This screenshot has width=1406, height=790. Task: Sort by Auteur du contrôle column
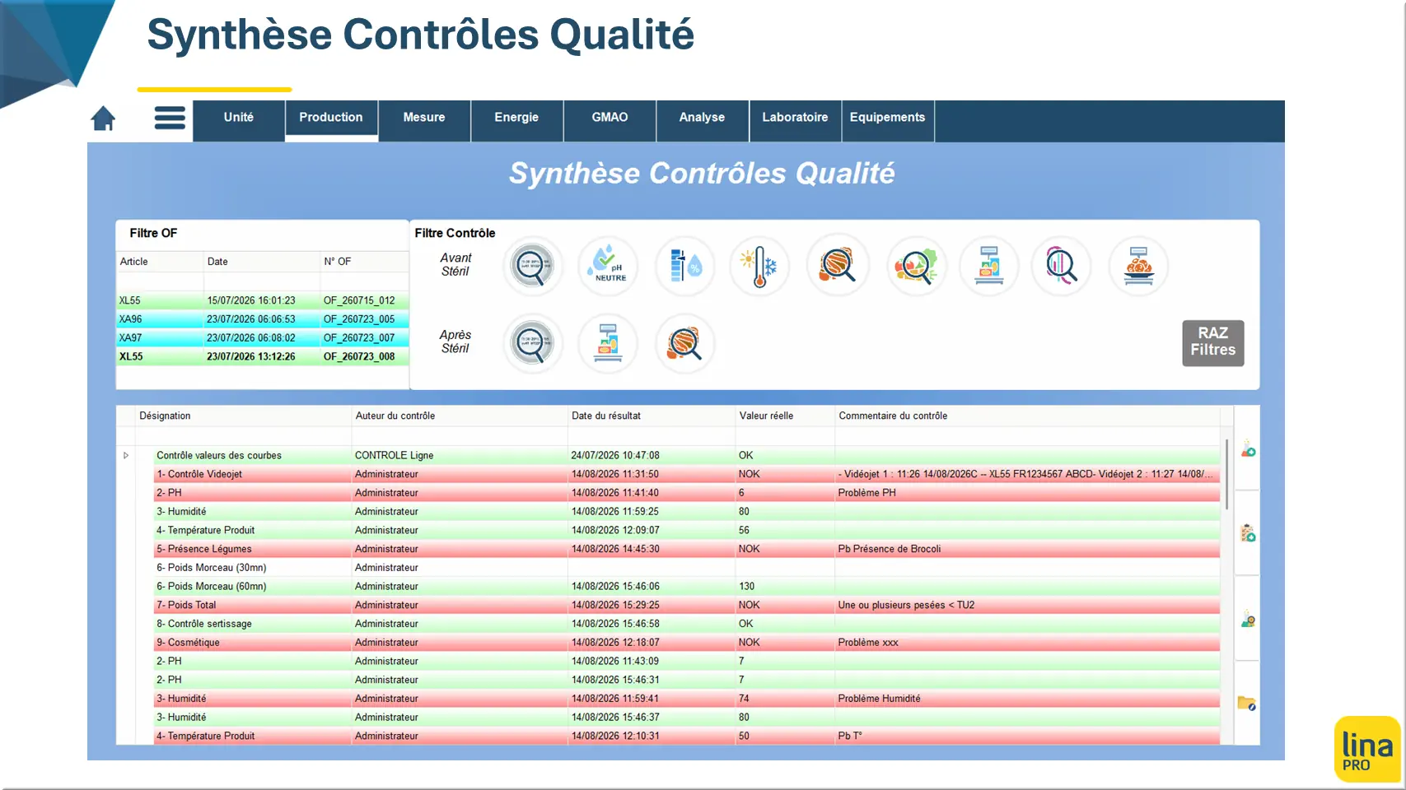pos(460,416)
